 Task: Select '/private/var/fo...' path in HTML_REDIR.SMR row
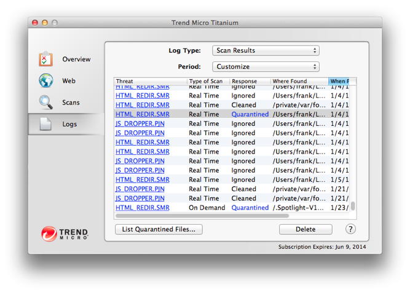click(x=299, y=105)
